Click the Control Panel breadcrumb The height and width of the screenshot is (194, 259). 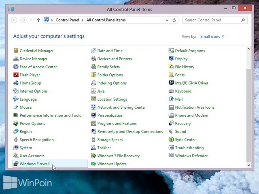[67, 20]
